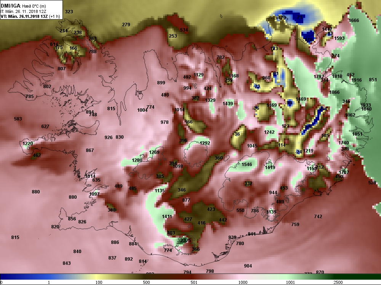Screen dimensions: 381x285
Task: Click the map value 802
Action: tap(47, 87)
